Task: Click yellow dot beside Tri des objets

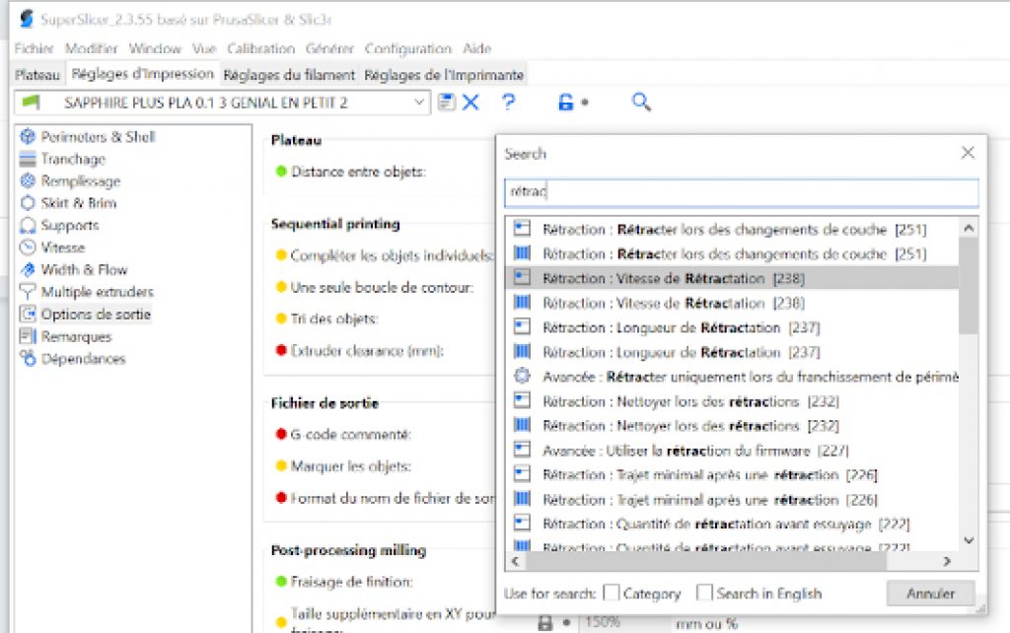Action: [281, 318]
